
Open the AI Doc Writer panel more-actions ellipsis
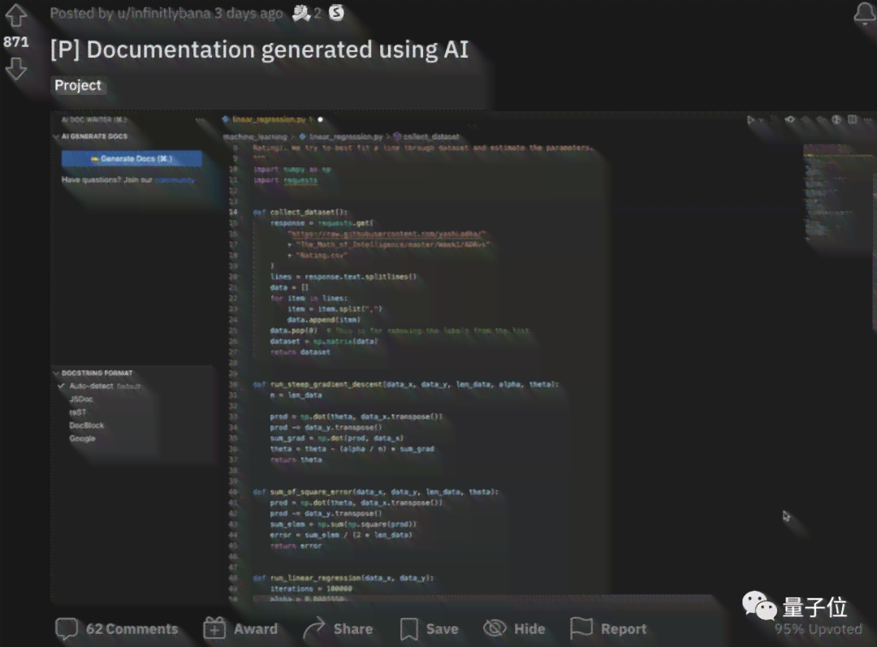(200, 119)
